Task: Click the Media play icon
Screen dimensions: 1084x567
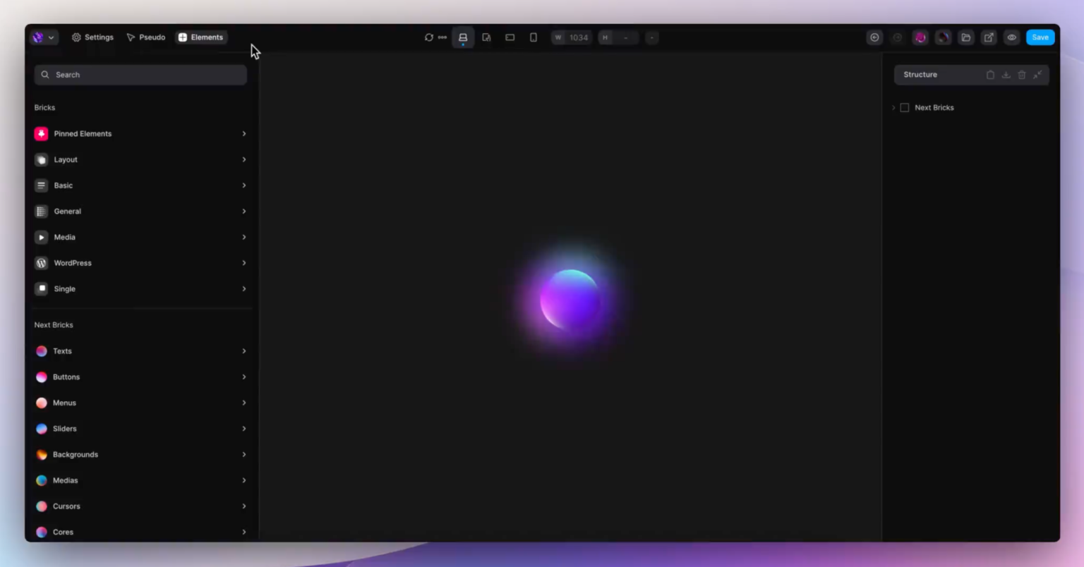Action: pyautogui.click(x=42, y=237)
